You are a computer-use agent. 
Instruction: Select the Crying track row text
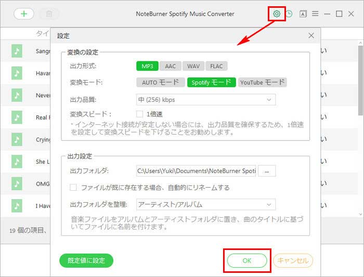coord(43,139)
